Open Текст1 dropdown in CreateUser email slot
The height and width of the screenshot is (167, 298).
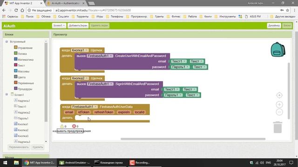pyautogui.click(x=179, y=61)
